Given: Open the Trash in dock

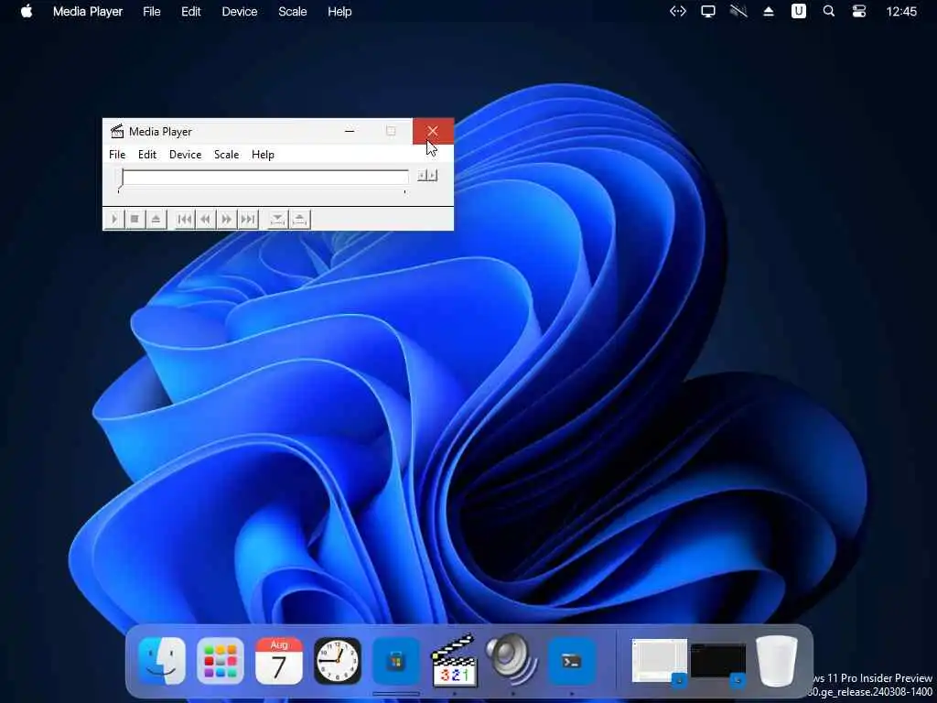Looking at the screenshot, I should click(x=776, y=661).
